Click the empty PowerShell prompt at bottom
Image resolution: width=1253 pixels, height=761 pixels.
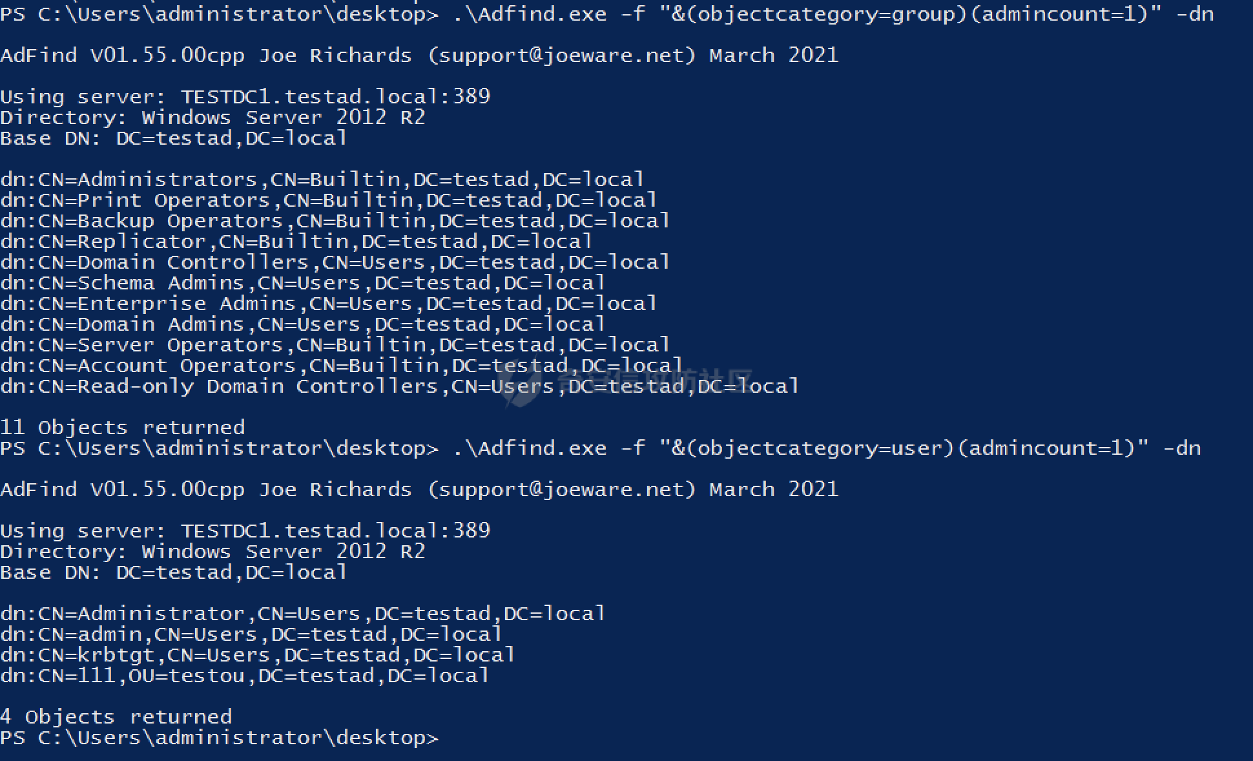click(x=220, y=737)
